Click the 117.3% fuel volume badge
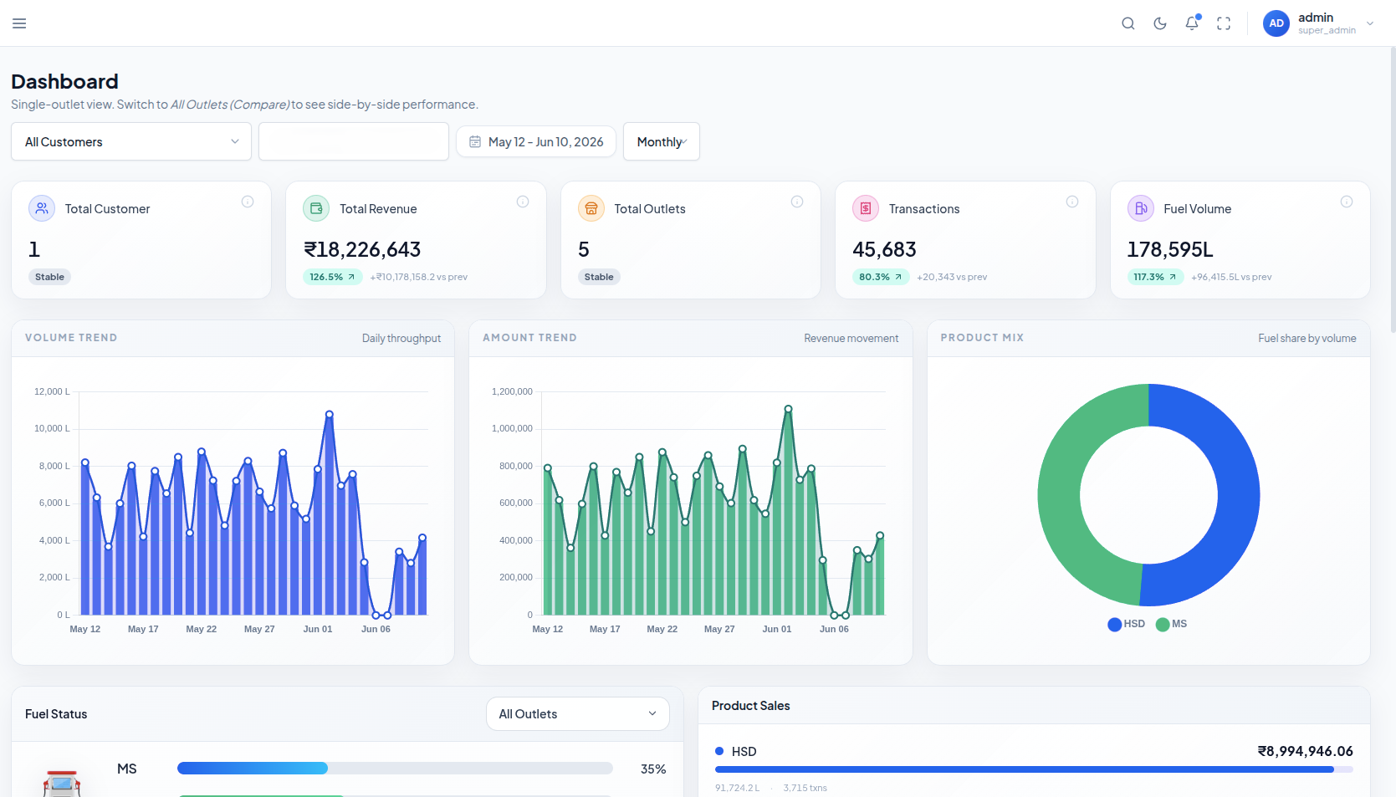The width and height of the screenshot is (1396, 797). click(x=1155, y=277)
